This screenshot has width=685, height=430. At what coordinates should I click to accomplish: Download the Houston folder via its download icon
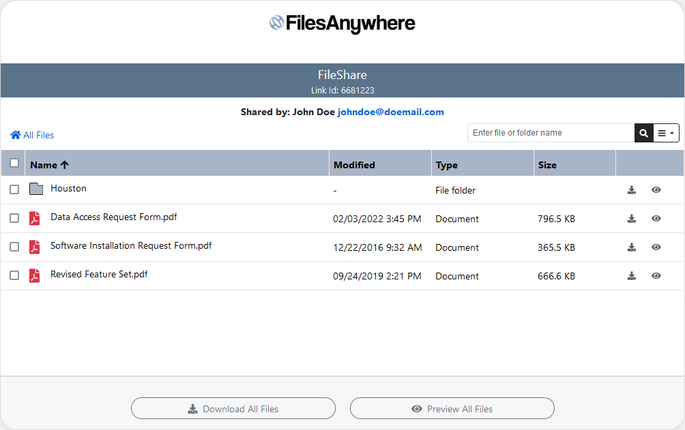(632, 190)
